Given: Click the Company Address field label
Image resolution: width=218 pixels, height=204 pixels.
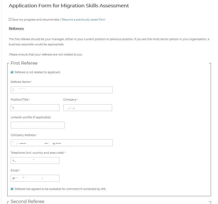Looking at the screenshot, I should coord(23,135).
